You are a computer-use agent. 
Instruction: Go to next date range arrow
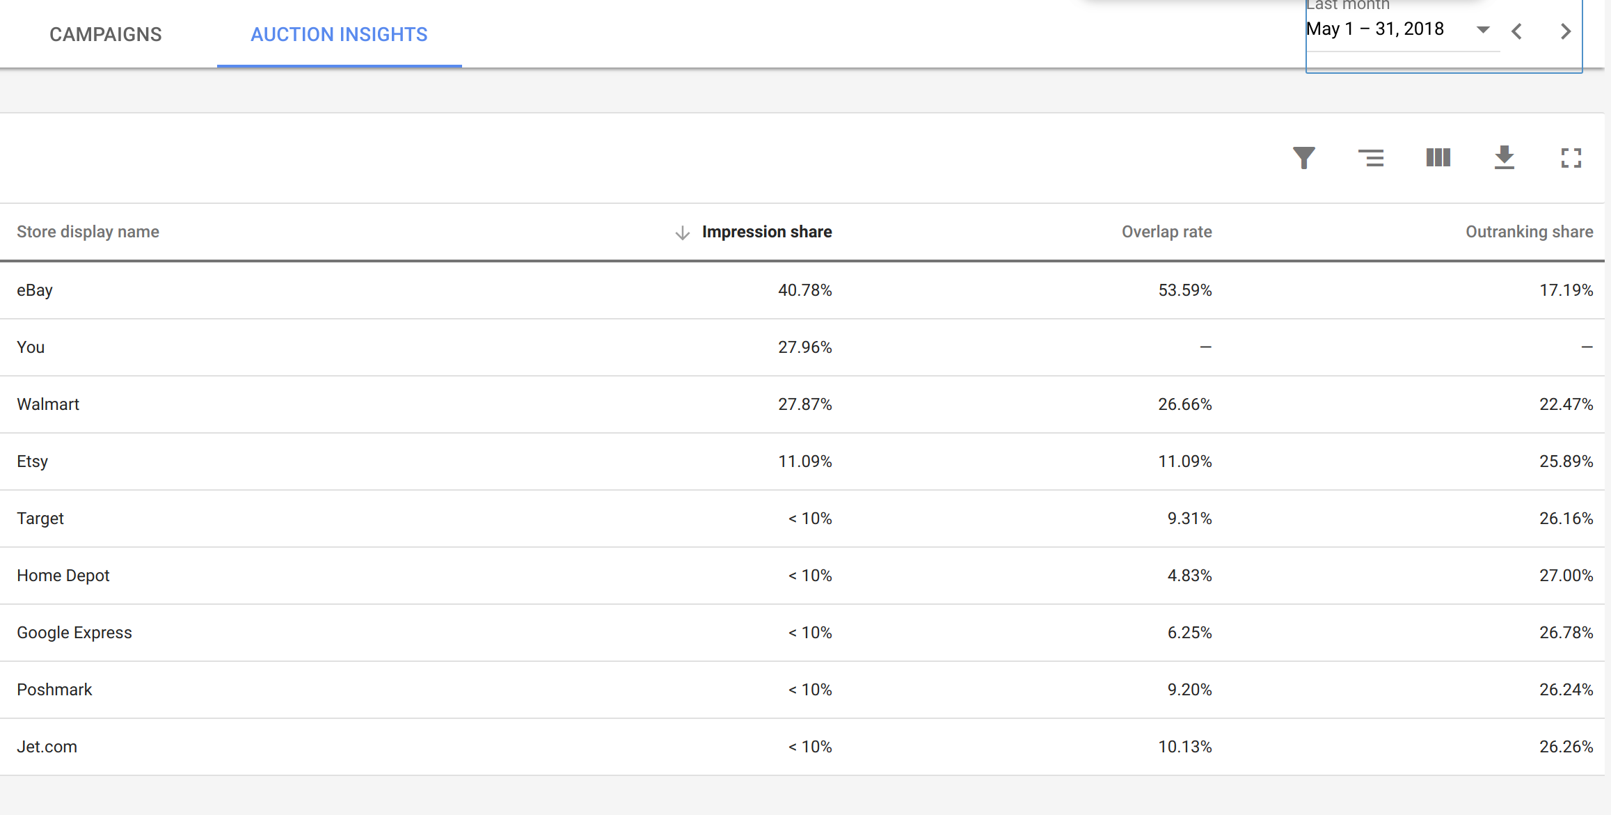1565,31
